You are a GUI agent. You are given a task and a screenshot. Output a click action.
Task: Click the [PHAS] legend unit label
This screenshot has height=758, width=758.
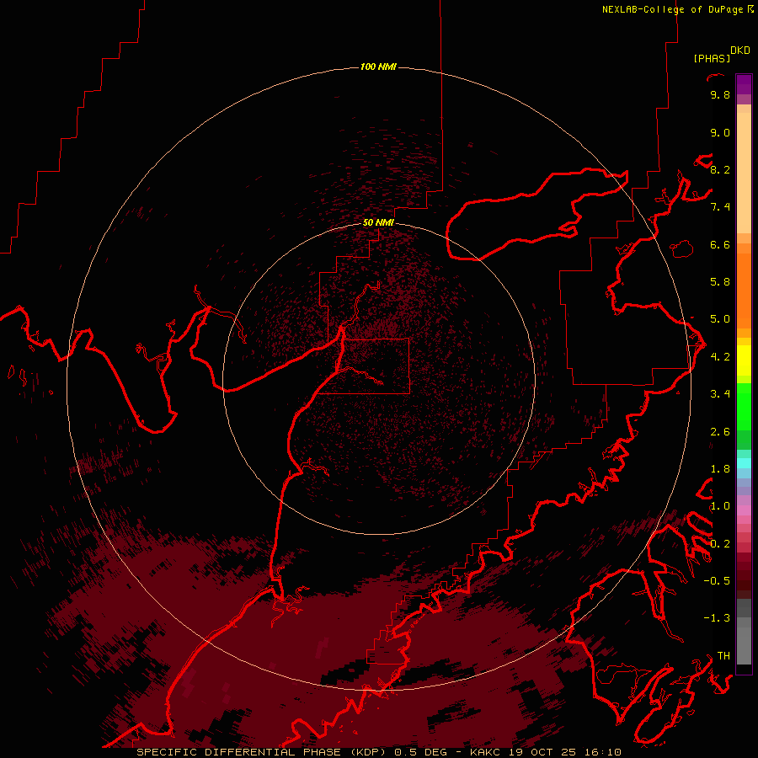pos(712,58)
